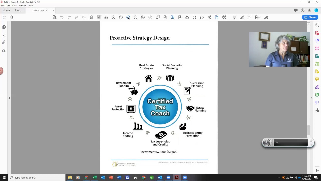Screen dimensions: 321x181
Task: Expand the stamp tool dropdown arrow
Action: coord(260,17)
